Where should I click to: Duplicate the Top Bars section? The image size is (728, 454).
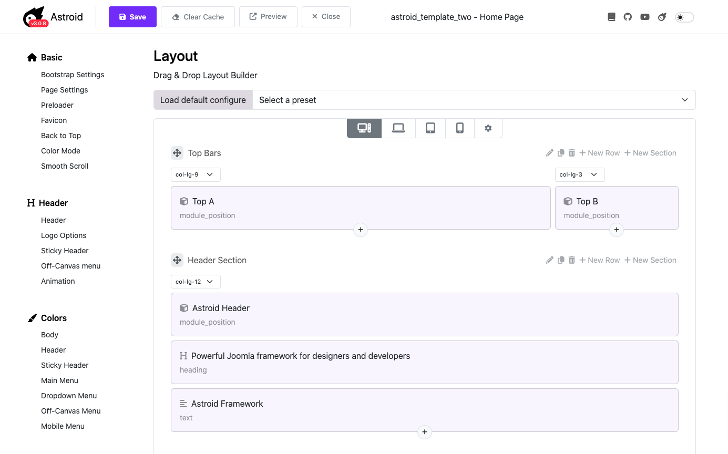pos(561,153)
